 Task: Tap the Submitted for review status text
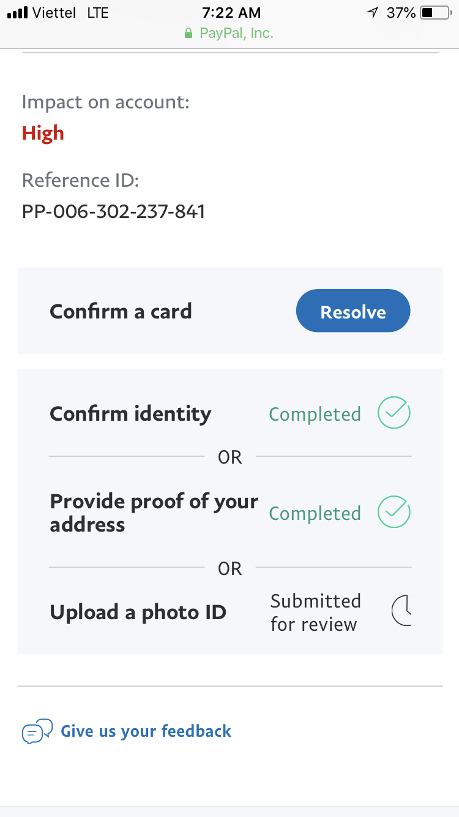[x=315, y=612]
